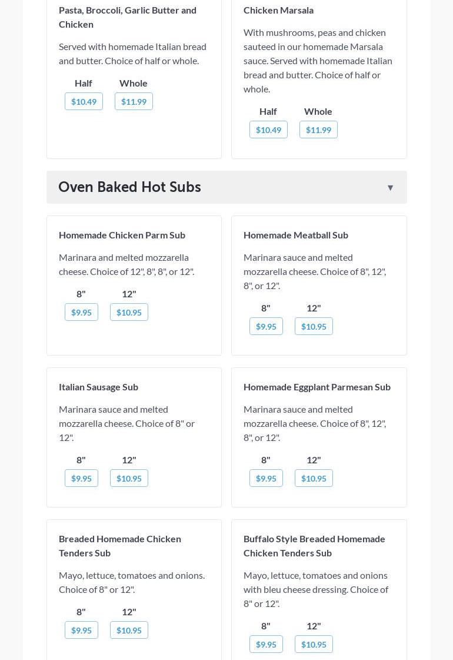453x660 pixels.
Task: Select Half $10.49 for Pasta Broccoli Chicken
Action: (x=84, y=101)
